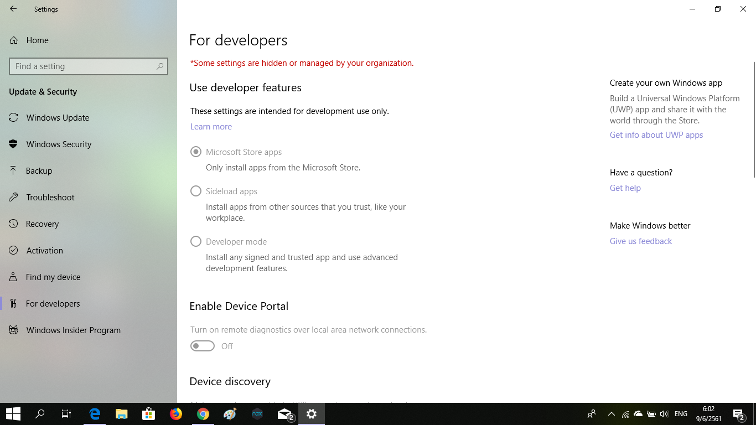
Task: Click the Find my device person icon
Action: (14, 277)
